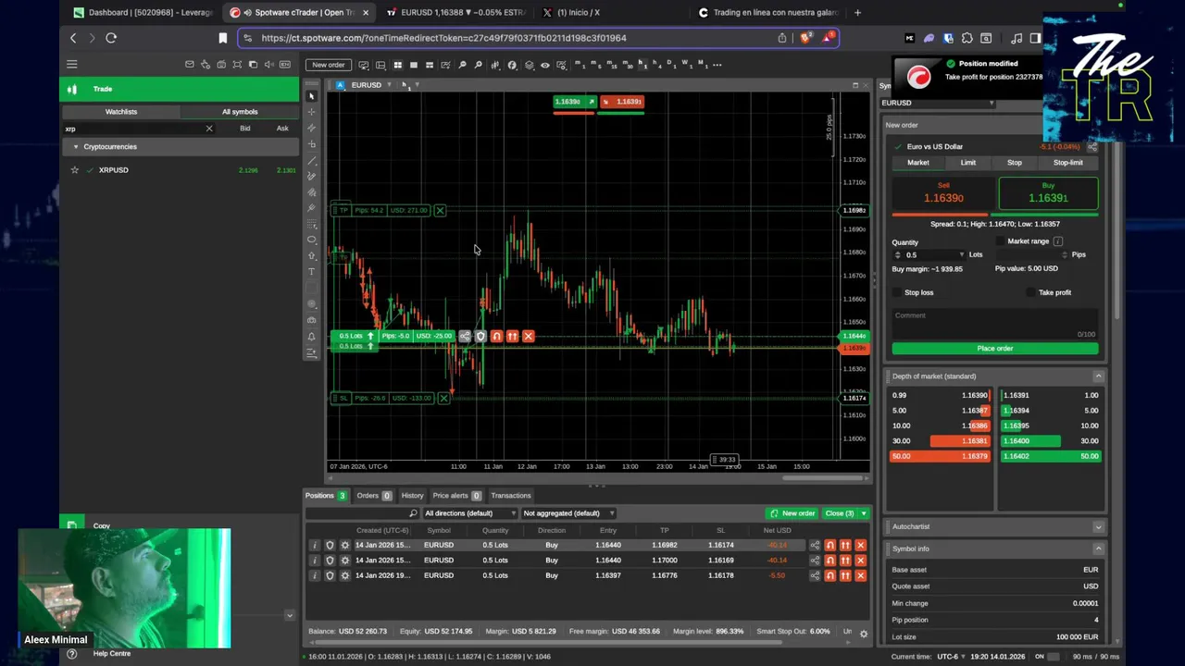Image resolution: width=1185 pixels, height=666 pixels.
Task: Click New order in the top toolbar
Action: (329, 65)
